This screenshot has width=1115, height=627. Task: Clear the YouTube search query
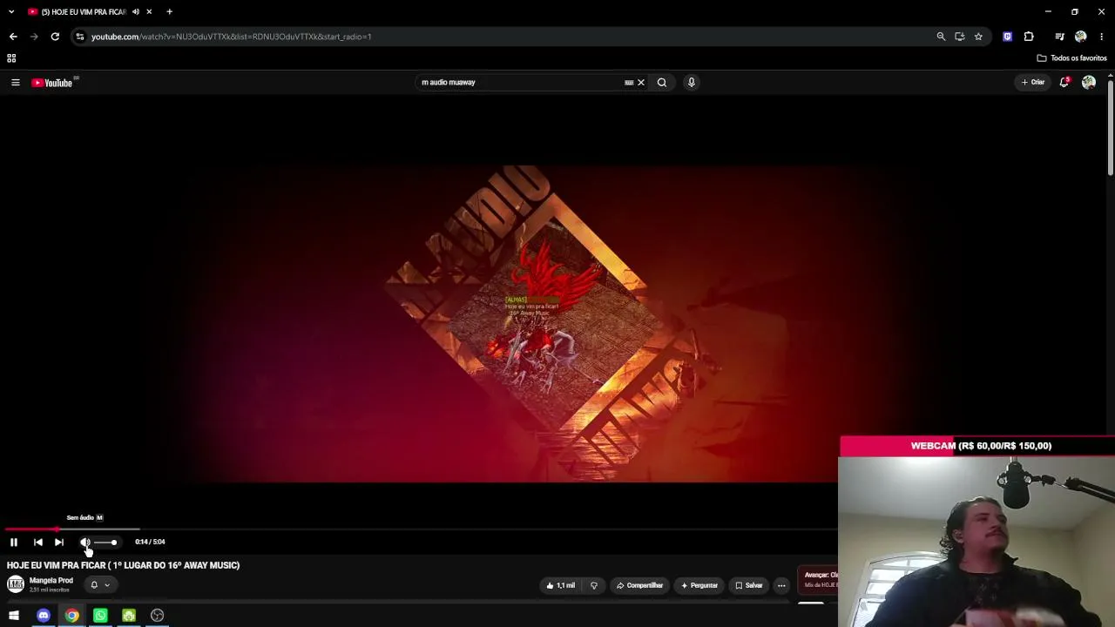(x=641, y=83)
